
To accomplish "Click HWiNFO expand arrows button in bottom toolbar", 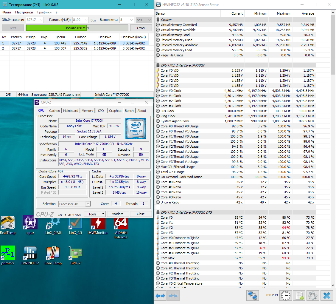I will pos(160,296).
